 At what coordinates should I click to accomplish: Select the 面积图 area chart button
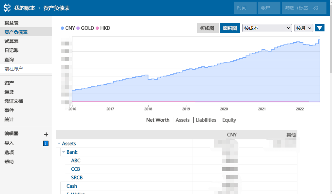(229, 28)
